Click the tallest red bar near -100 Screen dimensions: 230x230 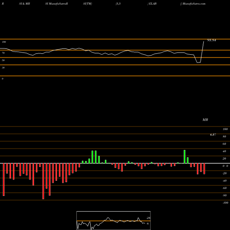pos(43,181)
